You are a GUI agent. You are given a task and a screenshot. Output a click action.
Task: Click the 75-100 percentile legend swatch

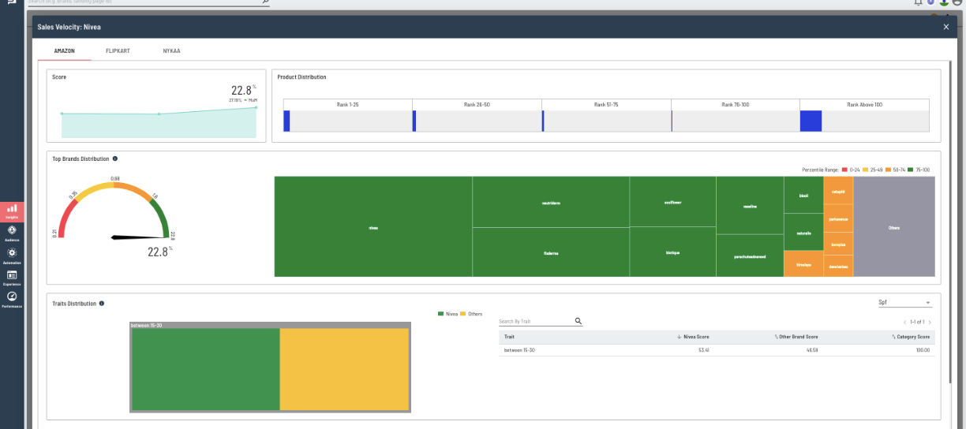tap(911, 170)
